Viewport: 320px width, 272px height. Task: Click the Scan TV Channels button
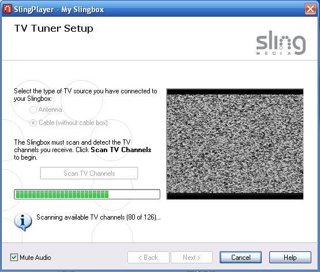(x=89, y=173)
